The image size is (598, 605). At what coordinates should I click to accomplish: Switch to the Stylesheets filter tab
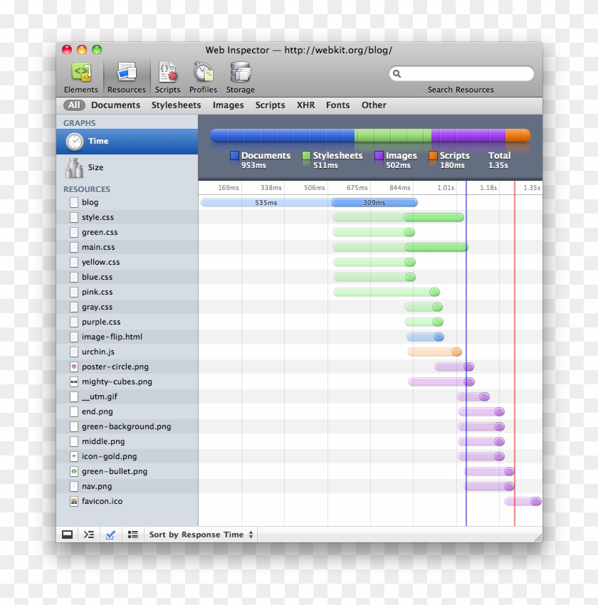176,105
